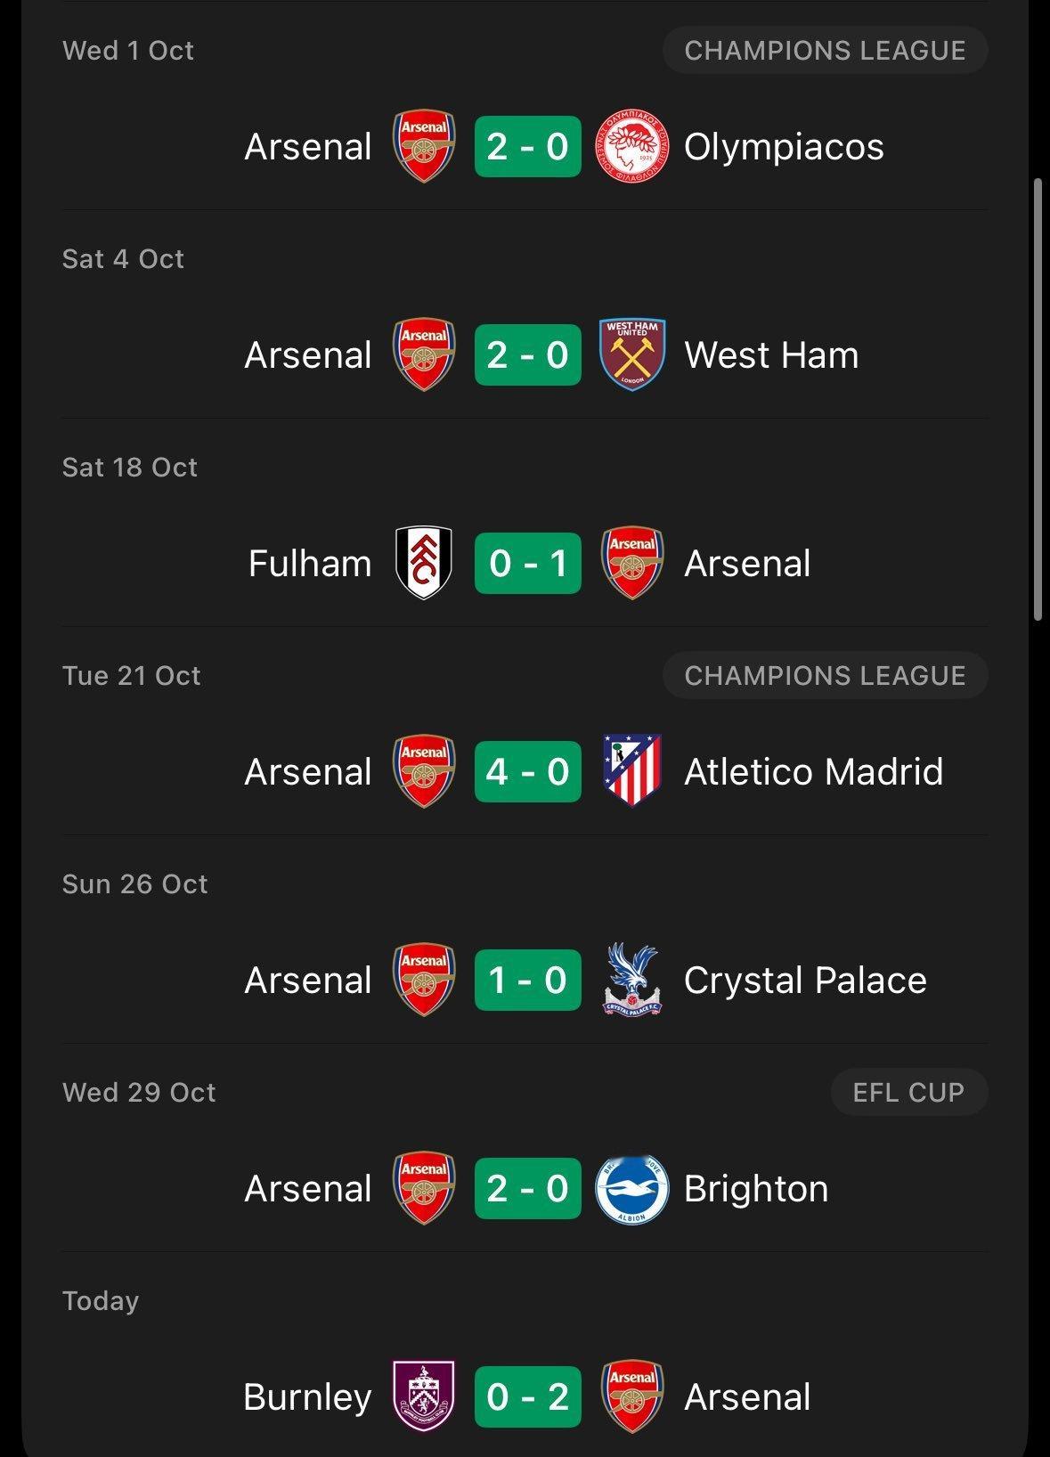Open the Olympiacos team name link

point(784,147)
